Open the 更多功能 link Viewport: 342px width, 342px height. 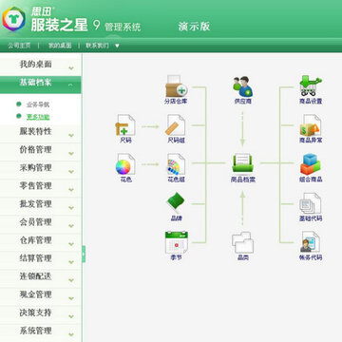click(x=38, y=117)
